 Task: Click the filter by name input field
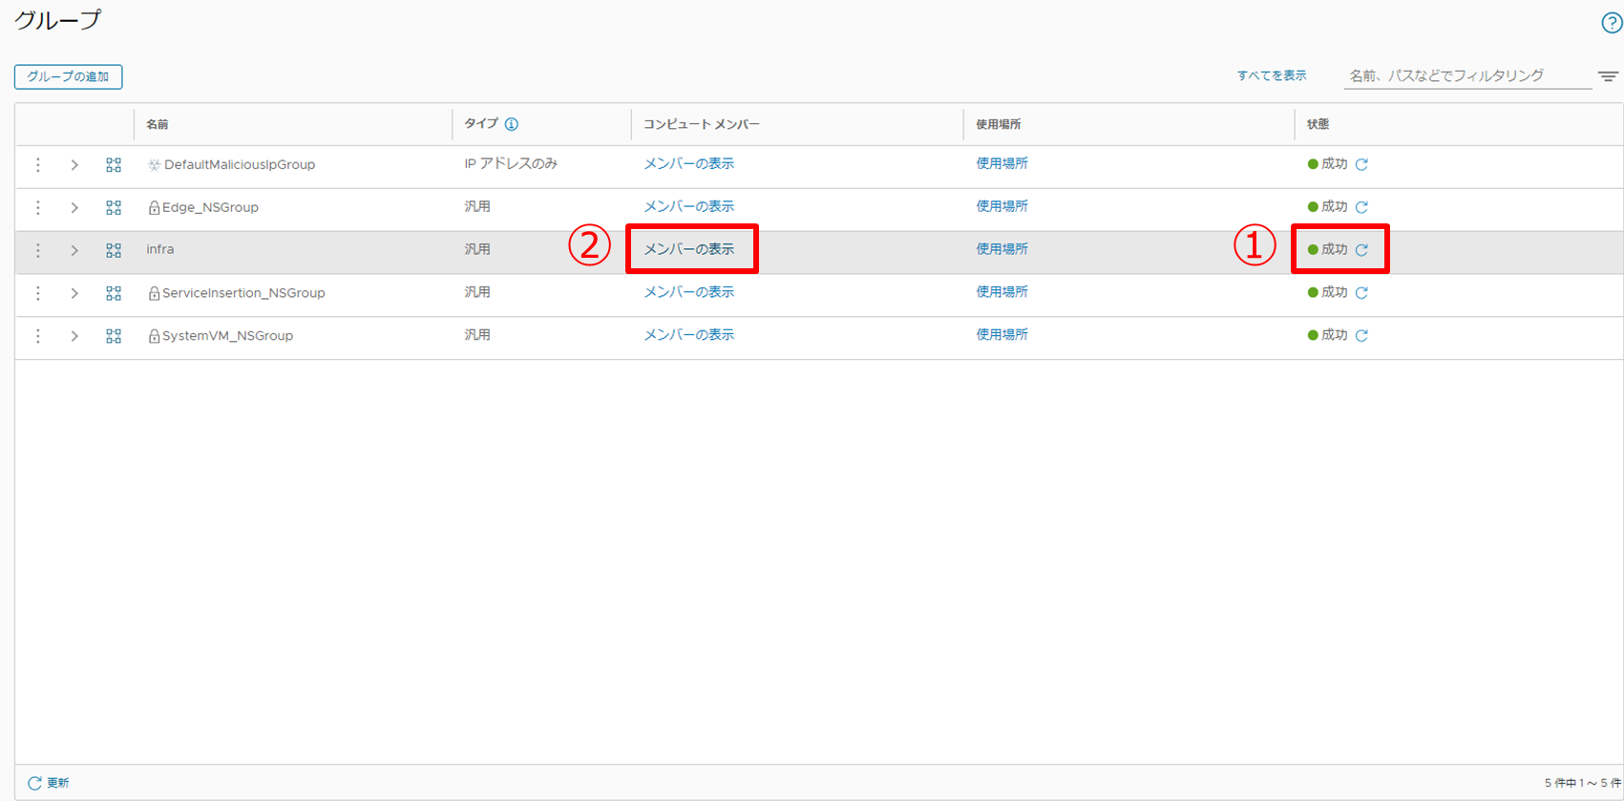pyautogui.click(x=1466, y=75)
